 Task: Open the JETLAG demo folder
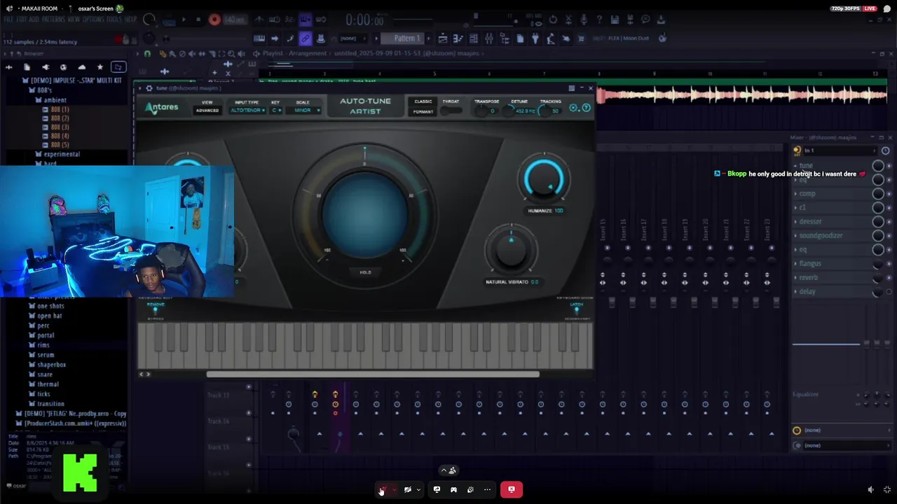click(71, 414)
